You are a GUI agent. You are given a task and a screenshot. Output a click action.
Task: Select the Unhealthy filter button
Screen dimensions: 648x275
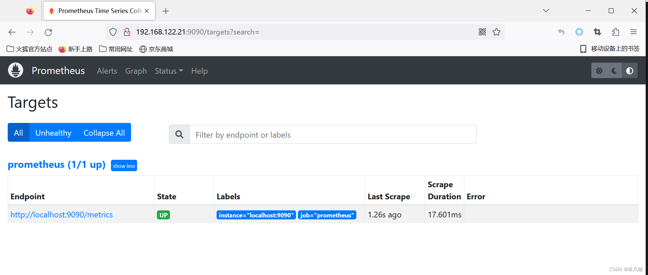pos(54,133)
